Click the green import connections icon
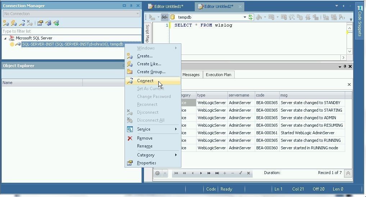 [56, 23]
